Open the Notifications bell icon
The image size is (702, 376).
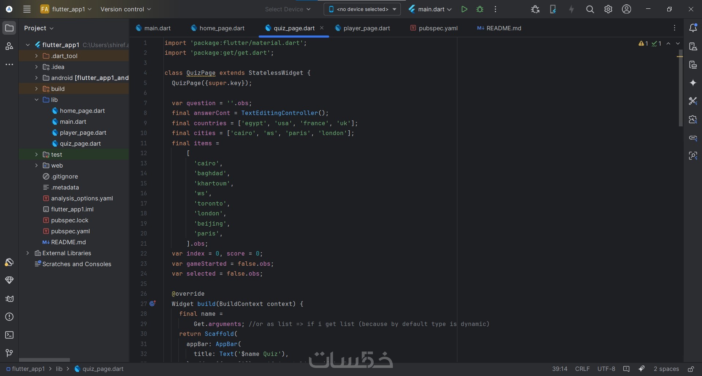pyautogui.click(x=693, y=28)
